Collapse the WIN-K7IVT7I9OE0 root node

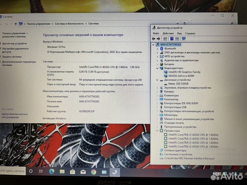153,45
